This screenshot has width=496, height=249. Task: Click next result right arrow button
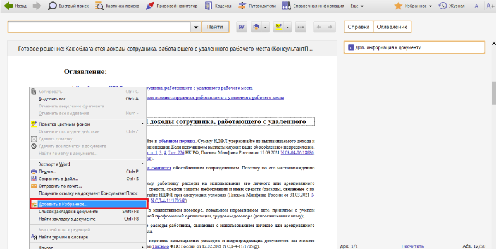pos(330,27)
